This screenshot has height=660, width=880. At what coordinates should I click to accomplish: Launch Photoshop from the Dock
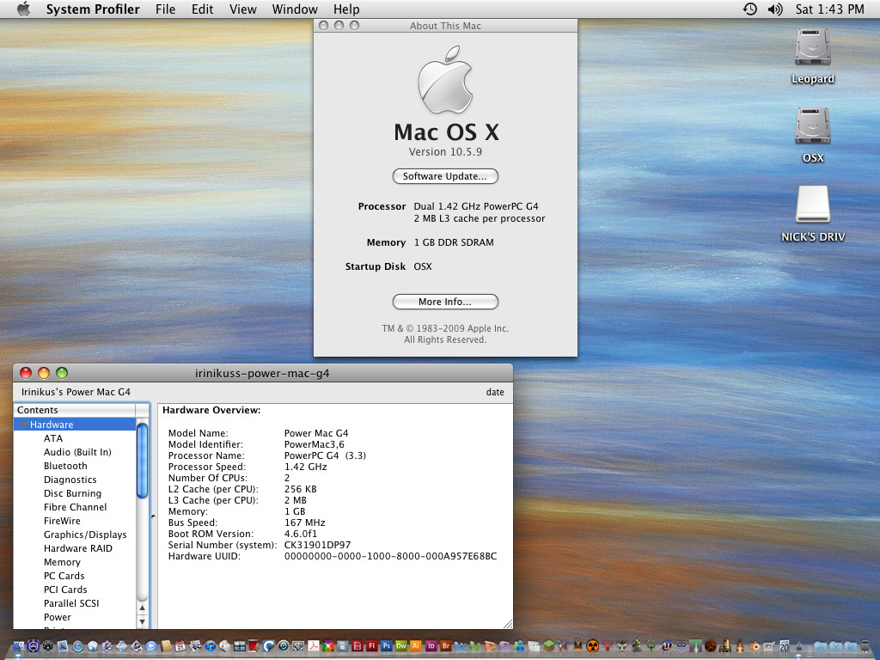387,646
